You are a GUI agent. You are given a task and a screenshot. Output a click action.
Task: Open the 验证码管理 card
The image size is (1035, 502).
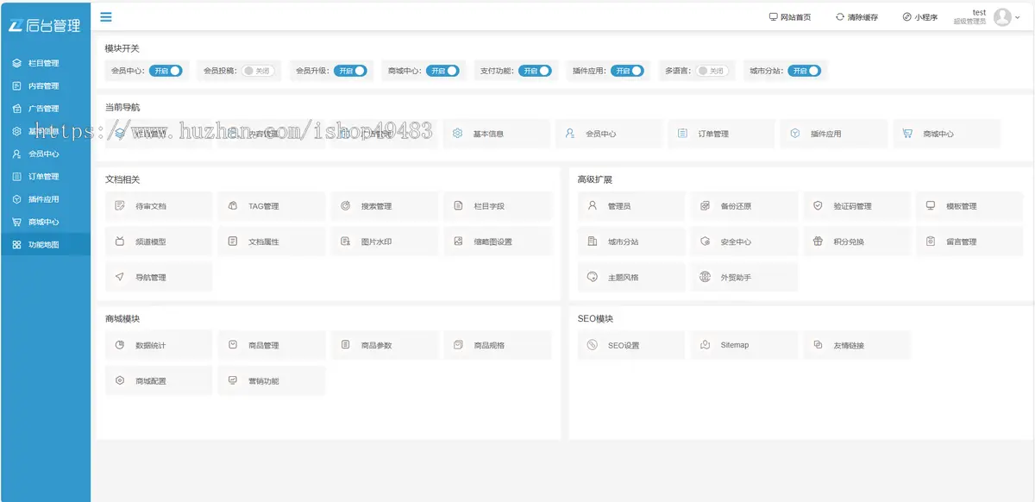(857, 206)
